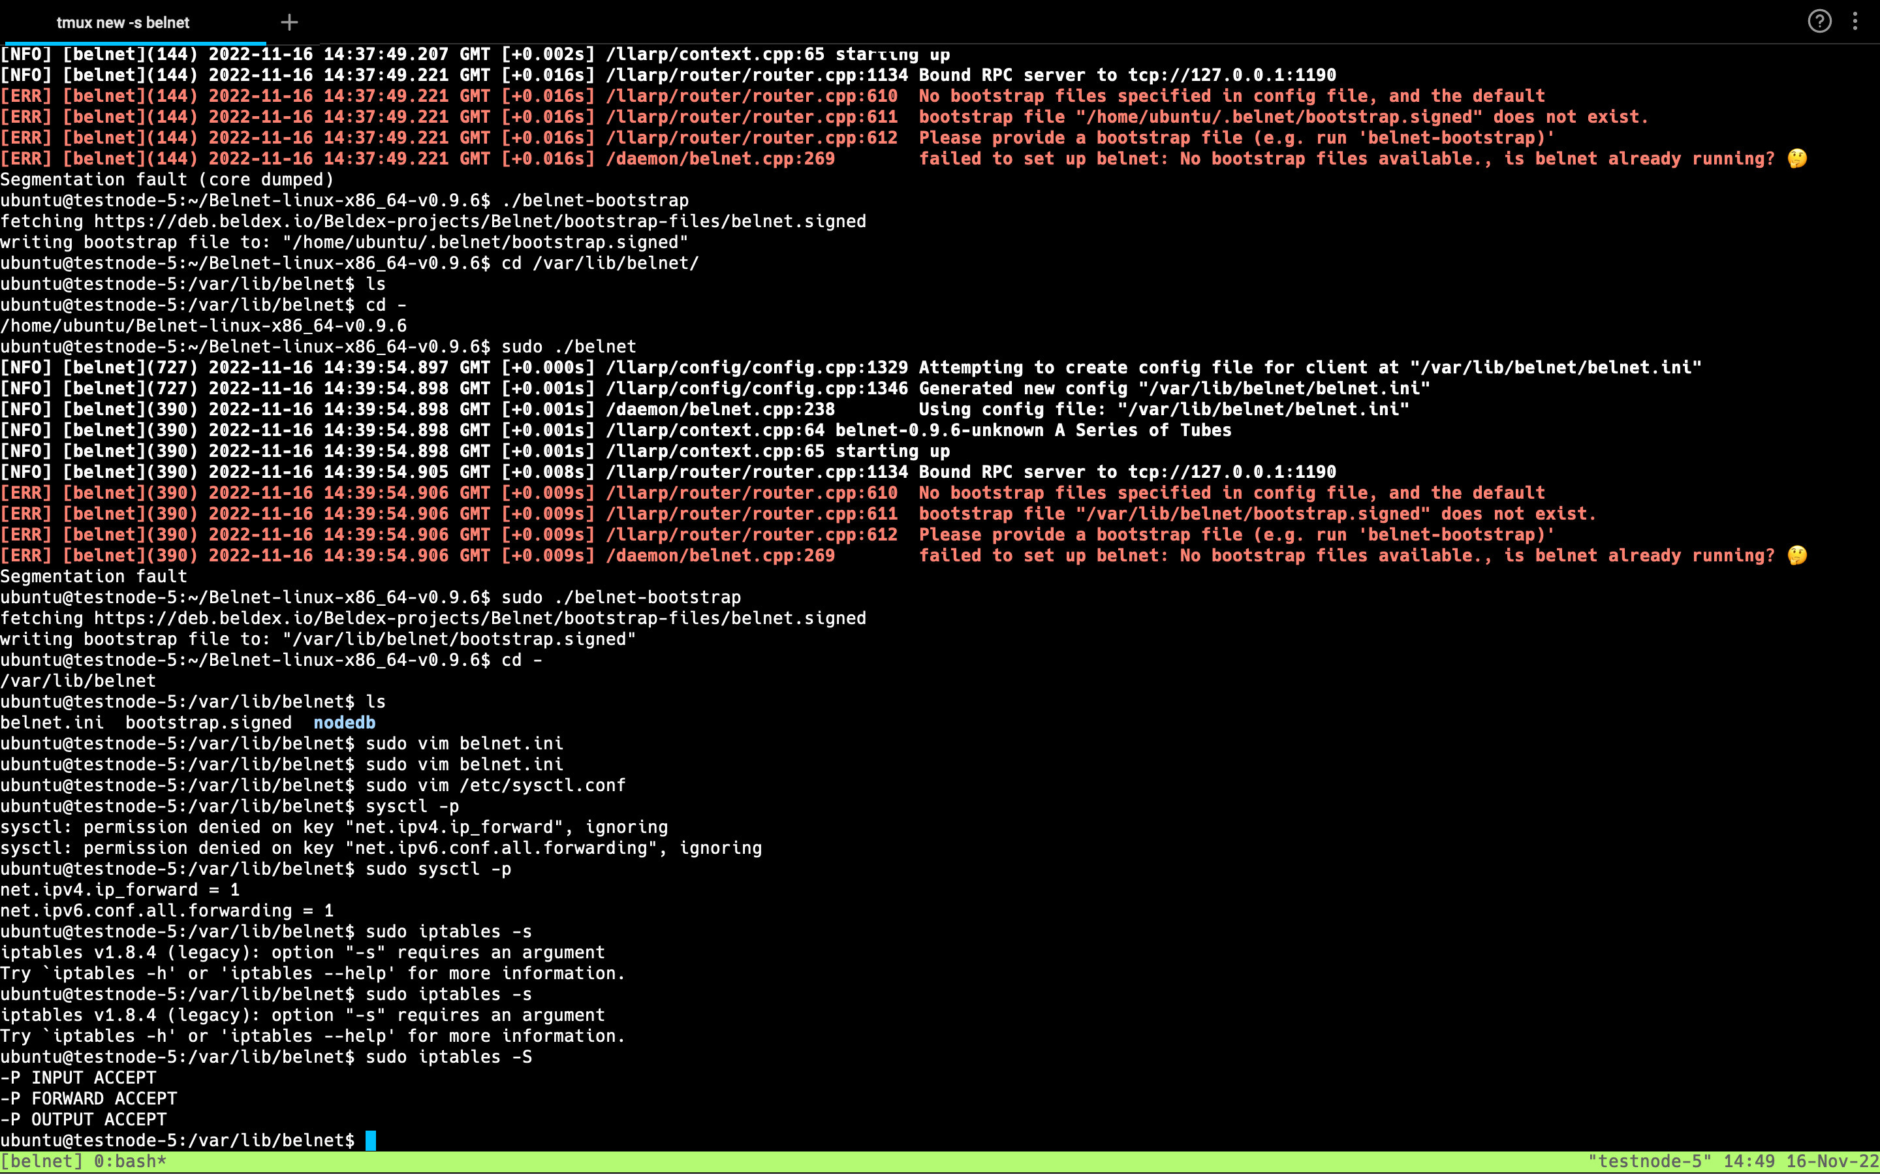This screenshot has width=1880, height=1175.
Task: Click the thinking emoji on the 14:39:54 error line
Action: tap(1797, 556)
